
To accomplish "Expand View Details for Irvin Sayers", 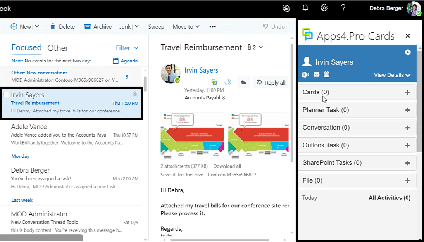I will click(x=392, y=75).
